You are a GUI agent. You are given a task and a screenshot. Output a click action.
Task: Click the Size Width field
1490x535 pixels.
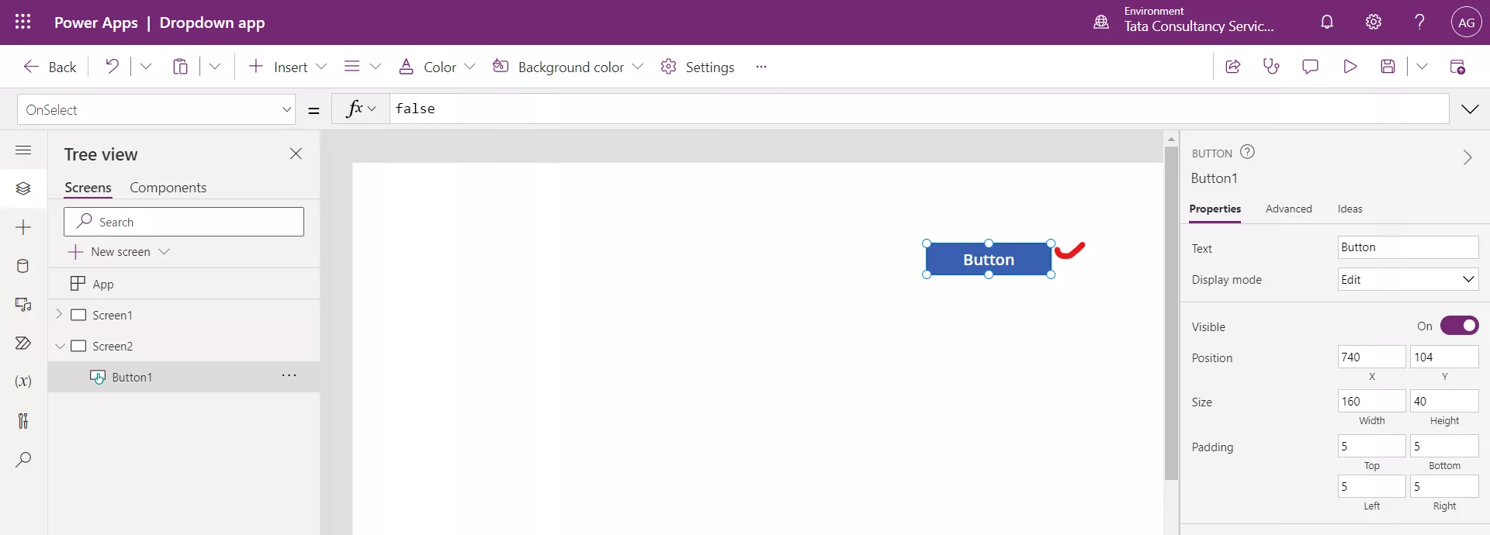[1371, 401]
